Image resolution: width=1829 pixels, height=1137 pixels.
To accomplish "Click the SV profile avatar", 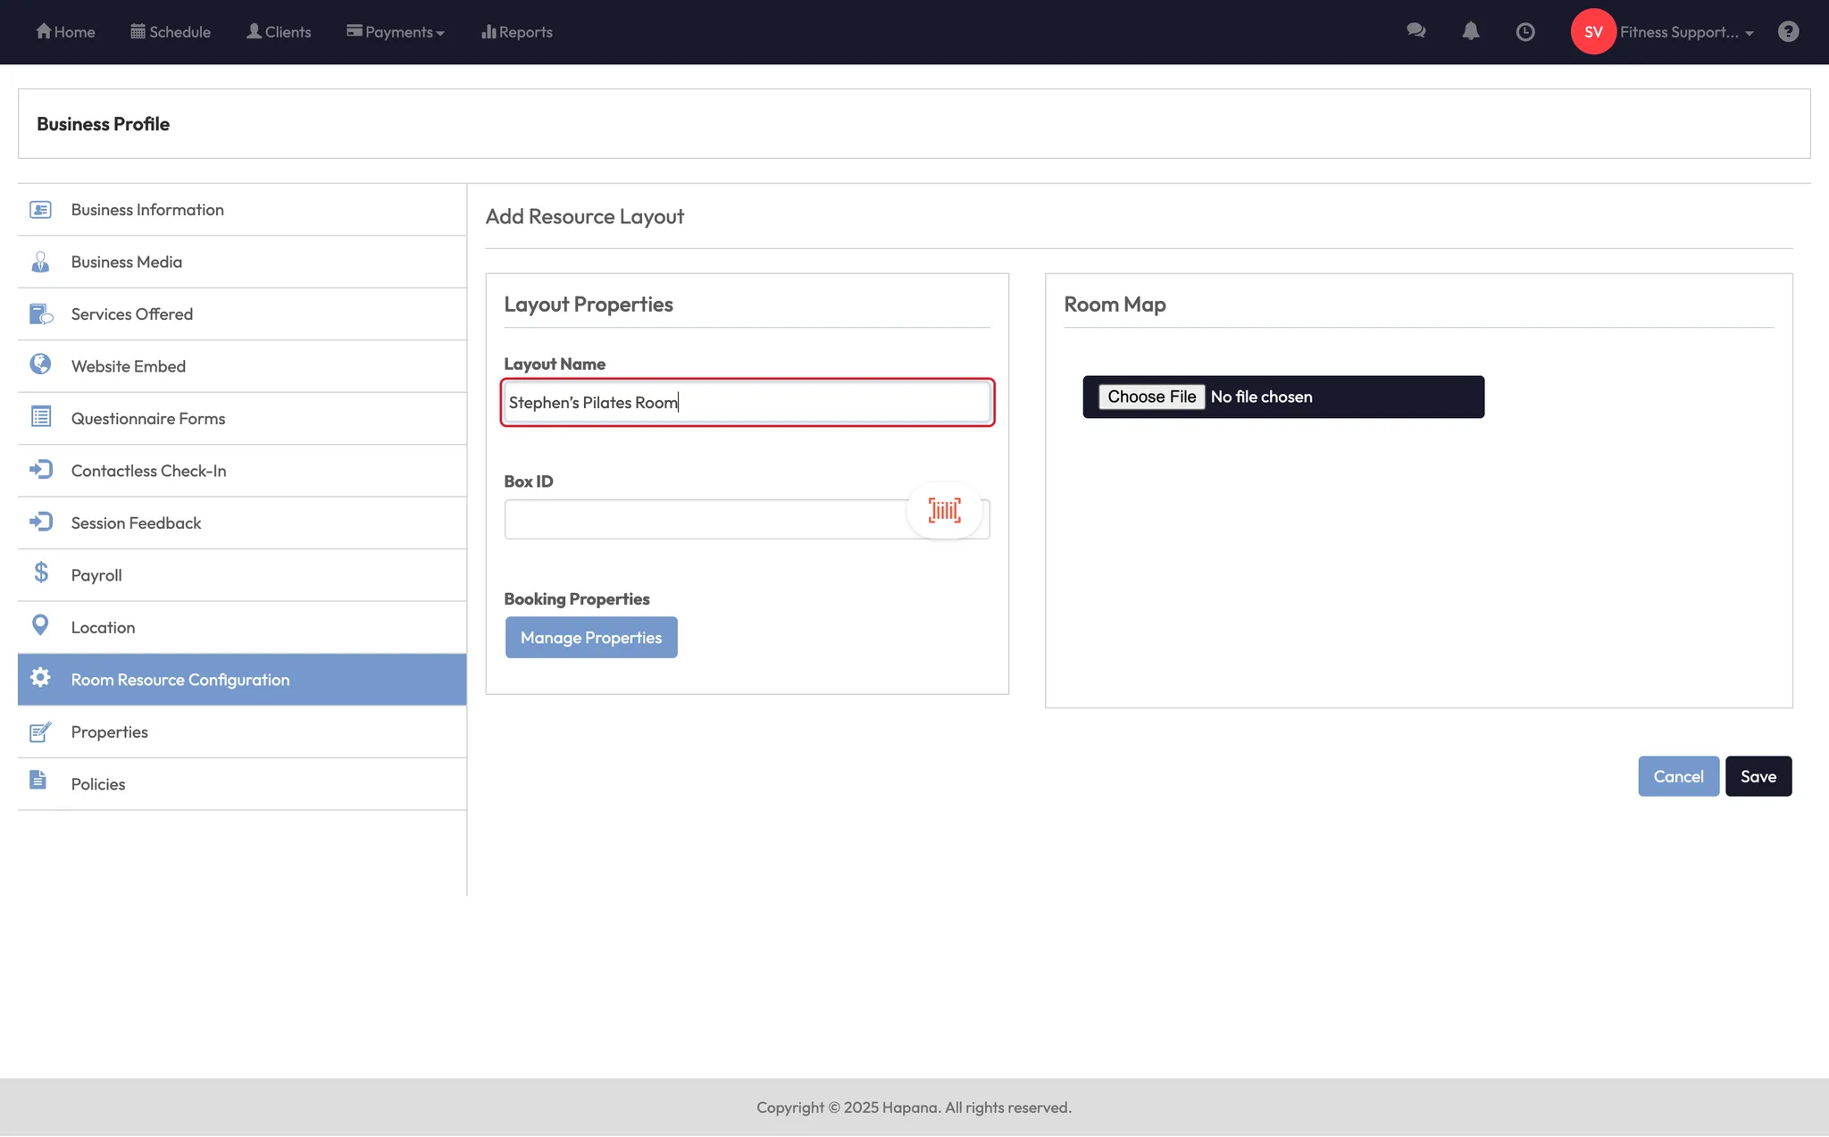I will click(1593, 32).
